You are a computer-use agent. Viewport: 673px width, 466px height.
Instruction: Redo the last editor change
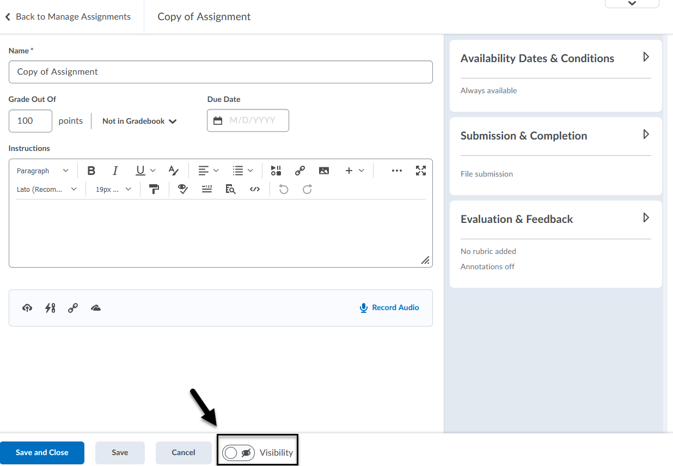pyautogui.click(x=308, y=189)
